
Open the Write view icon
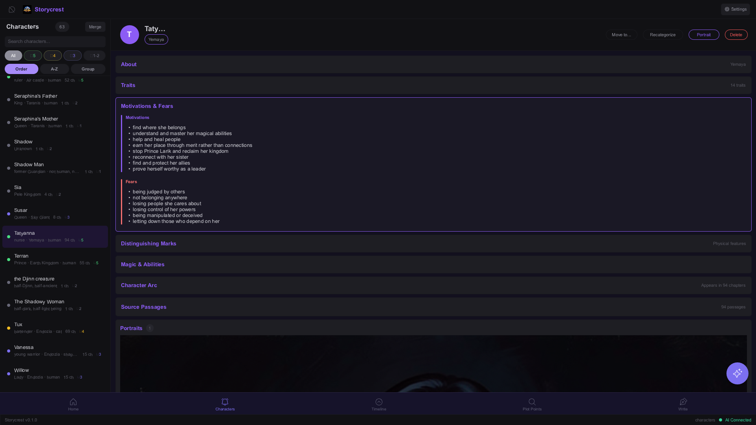click(x=683, y=404)
